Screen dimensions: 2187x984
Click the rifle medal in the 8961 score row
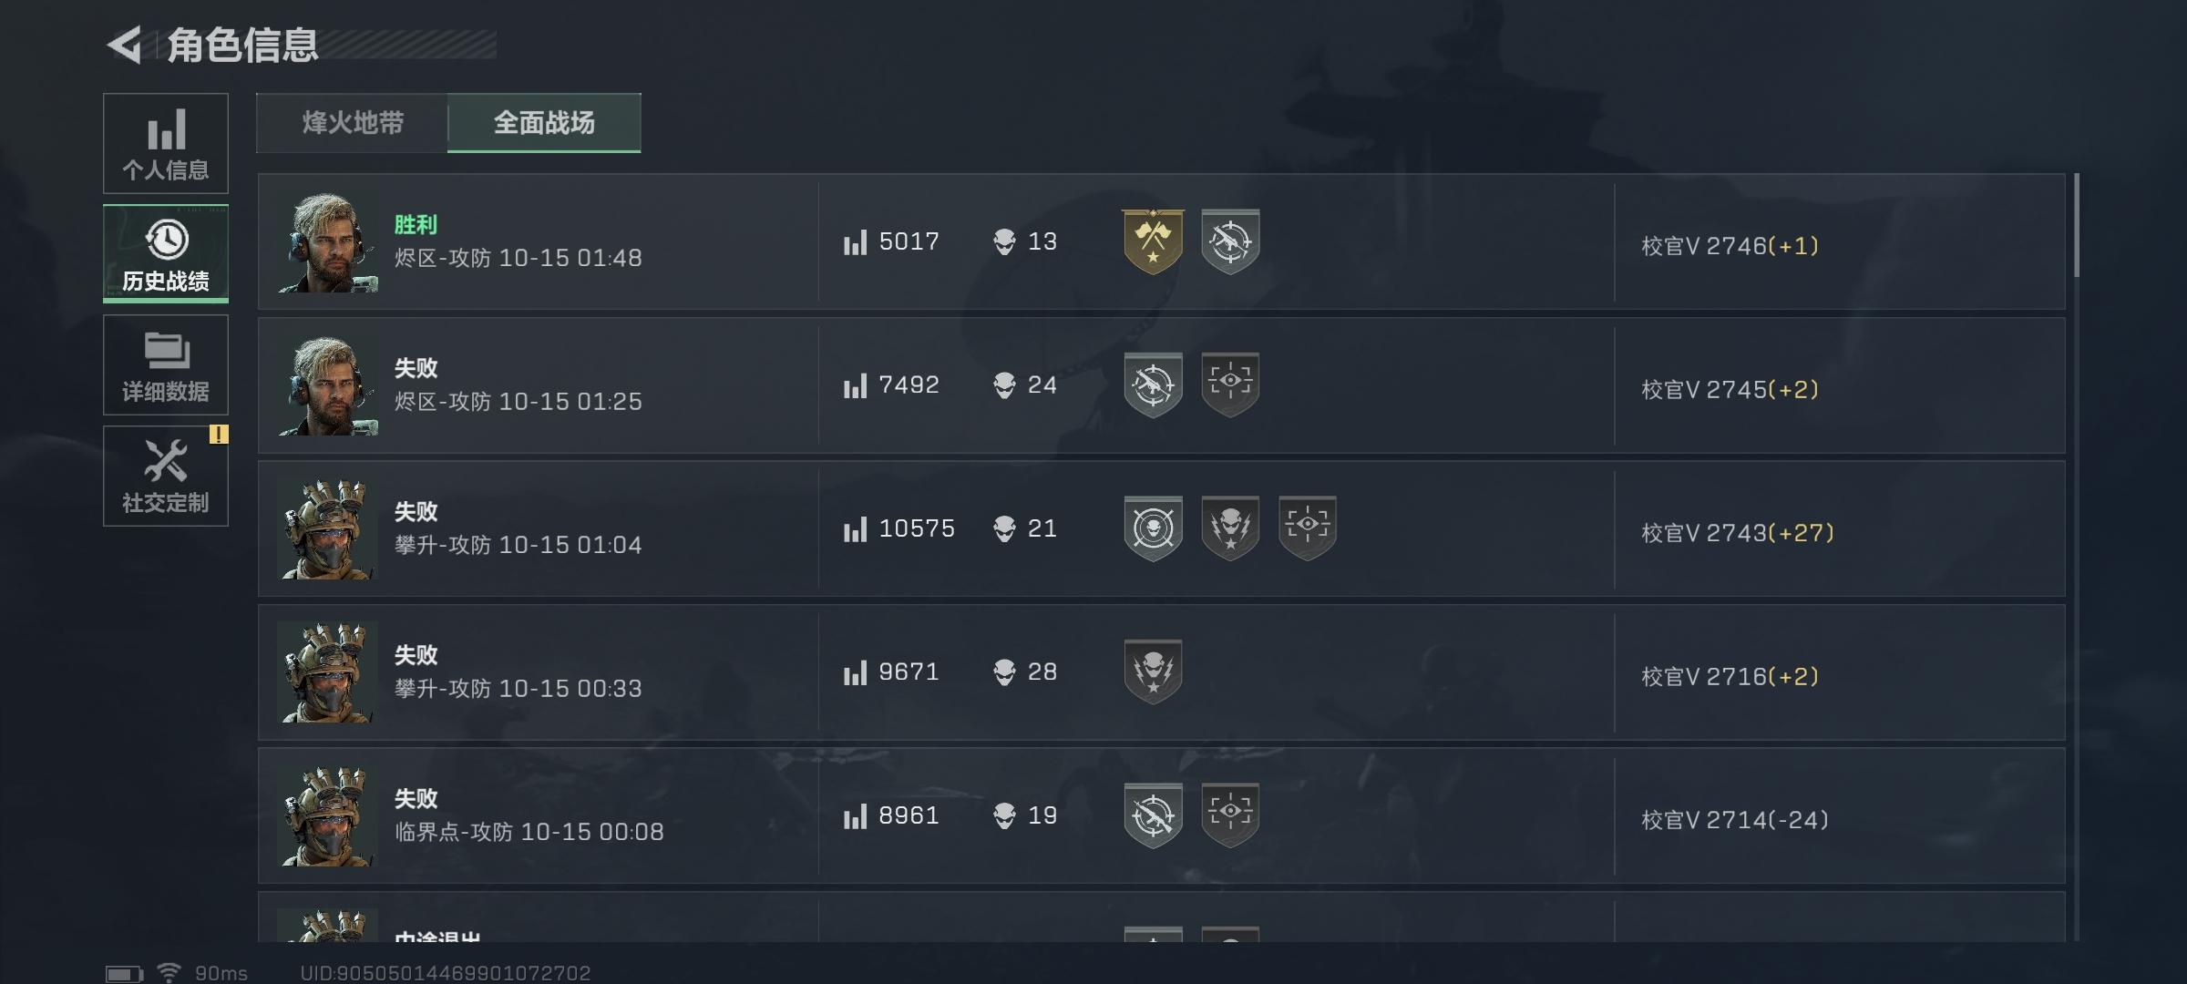coord(1153,815)
